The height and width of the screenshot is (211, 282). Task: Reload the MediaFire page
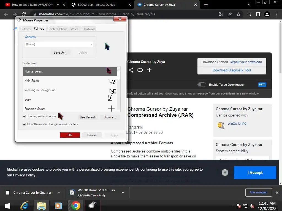click(x=24, y=14)
